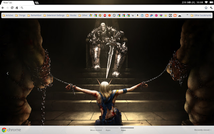Open the Extension Settings bookmark folder
214x134 pixels.
[54, 15]
